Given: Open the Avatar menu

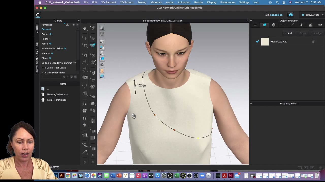Looking at the screenshot, I should (x=170, y=2).
